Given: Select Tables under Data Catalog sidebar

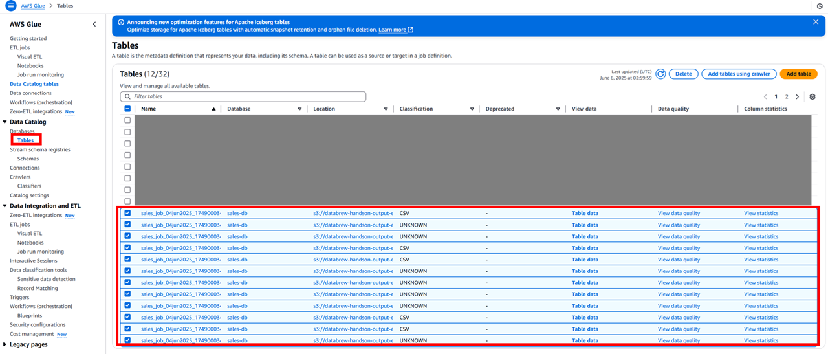Looking at the screenshot, I should pyautogui.click(x=26, y=140).
